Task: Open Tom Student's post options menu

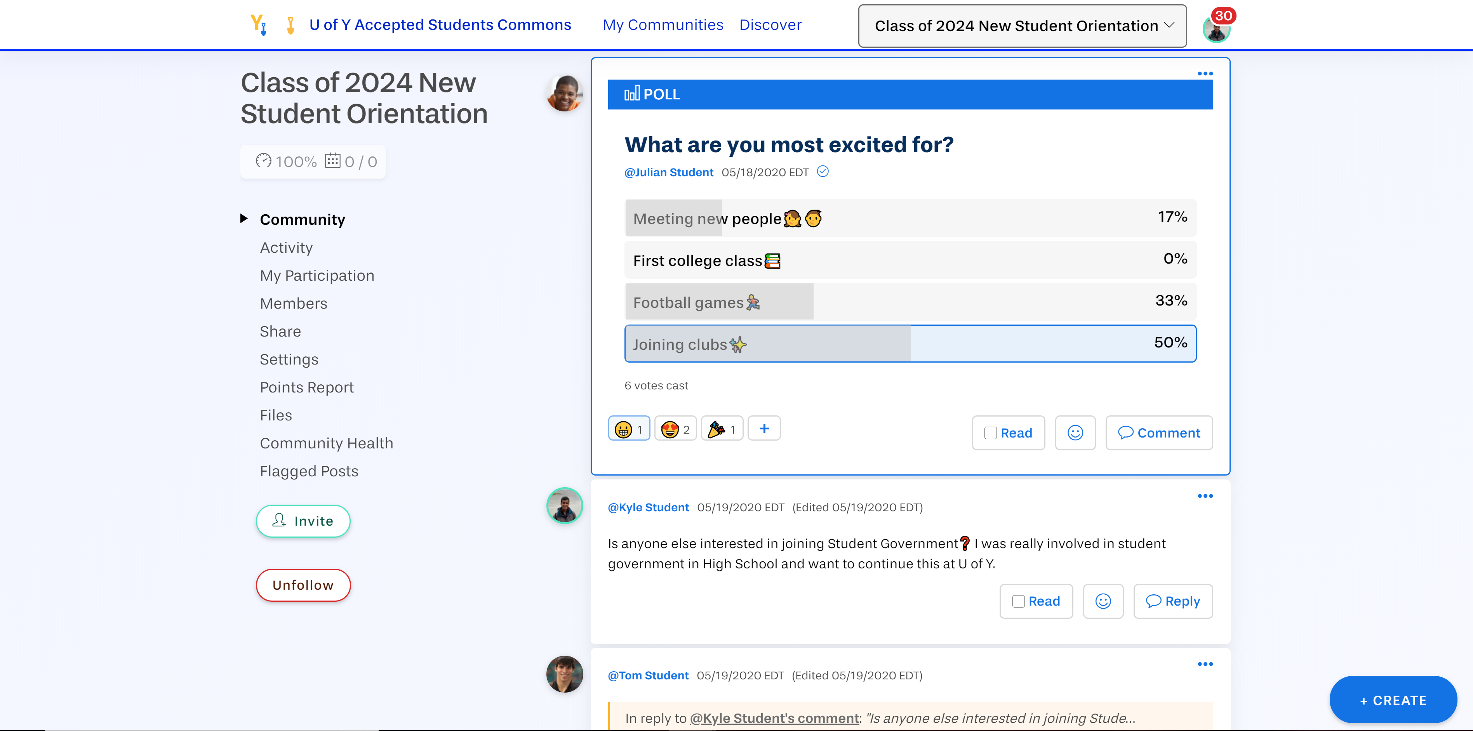Action: point(1205,664)
